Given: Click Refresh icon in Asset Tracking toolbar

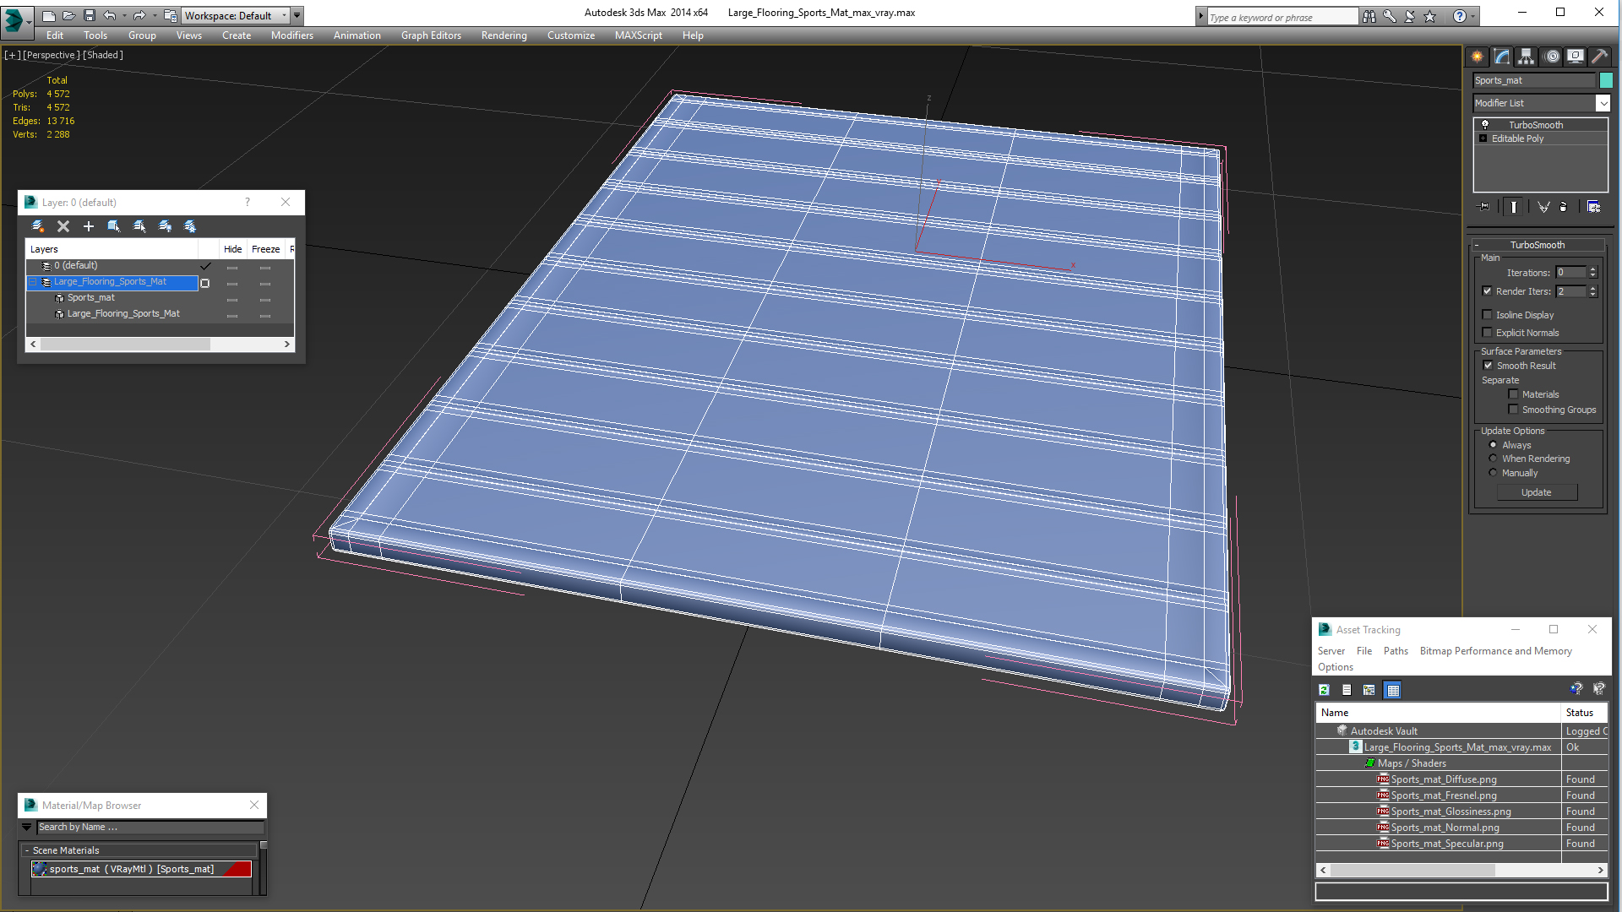Looking at the screenshot, I should (x=1324, y=690).
